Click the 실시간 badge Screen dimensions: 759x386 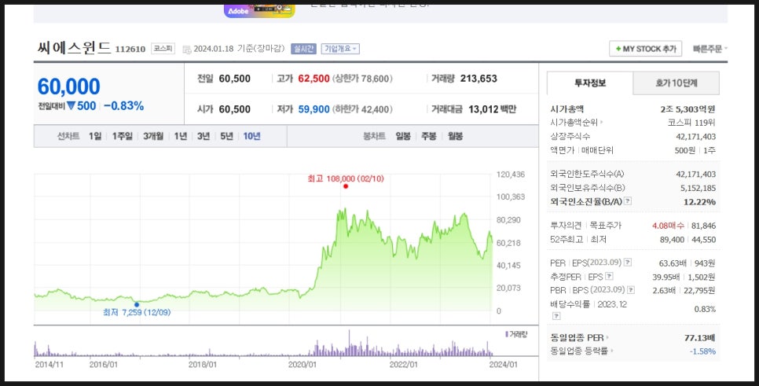pos(303,49)
